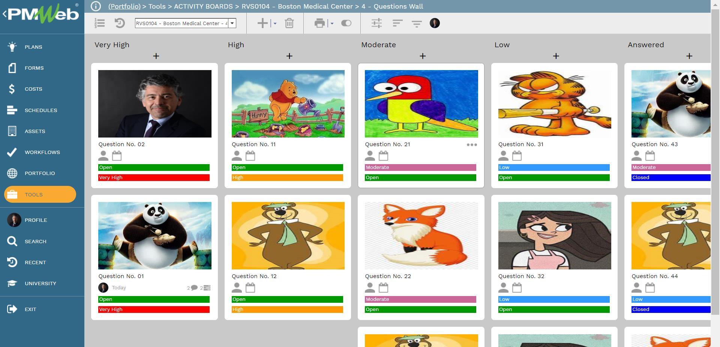Click calendar icon on Question No. 21
This screenshot has width=720, height=347.
(383, 156)
